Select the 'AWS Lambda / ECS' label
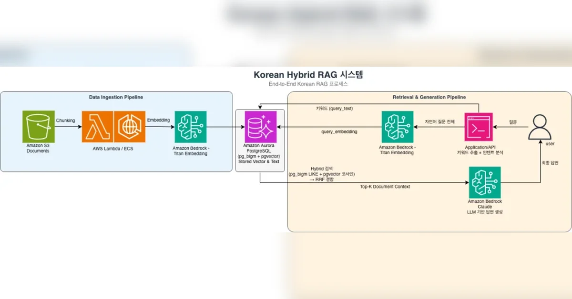Screen dimensions: 572x299 pos(113,149)
